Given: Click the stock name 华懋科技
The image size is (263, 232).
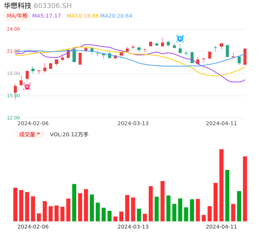Looking at the screenshot, I should tap(18, 6).
